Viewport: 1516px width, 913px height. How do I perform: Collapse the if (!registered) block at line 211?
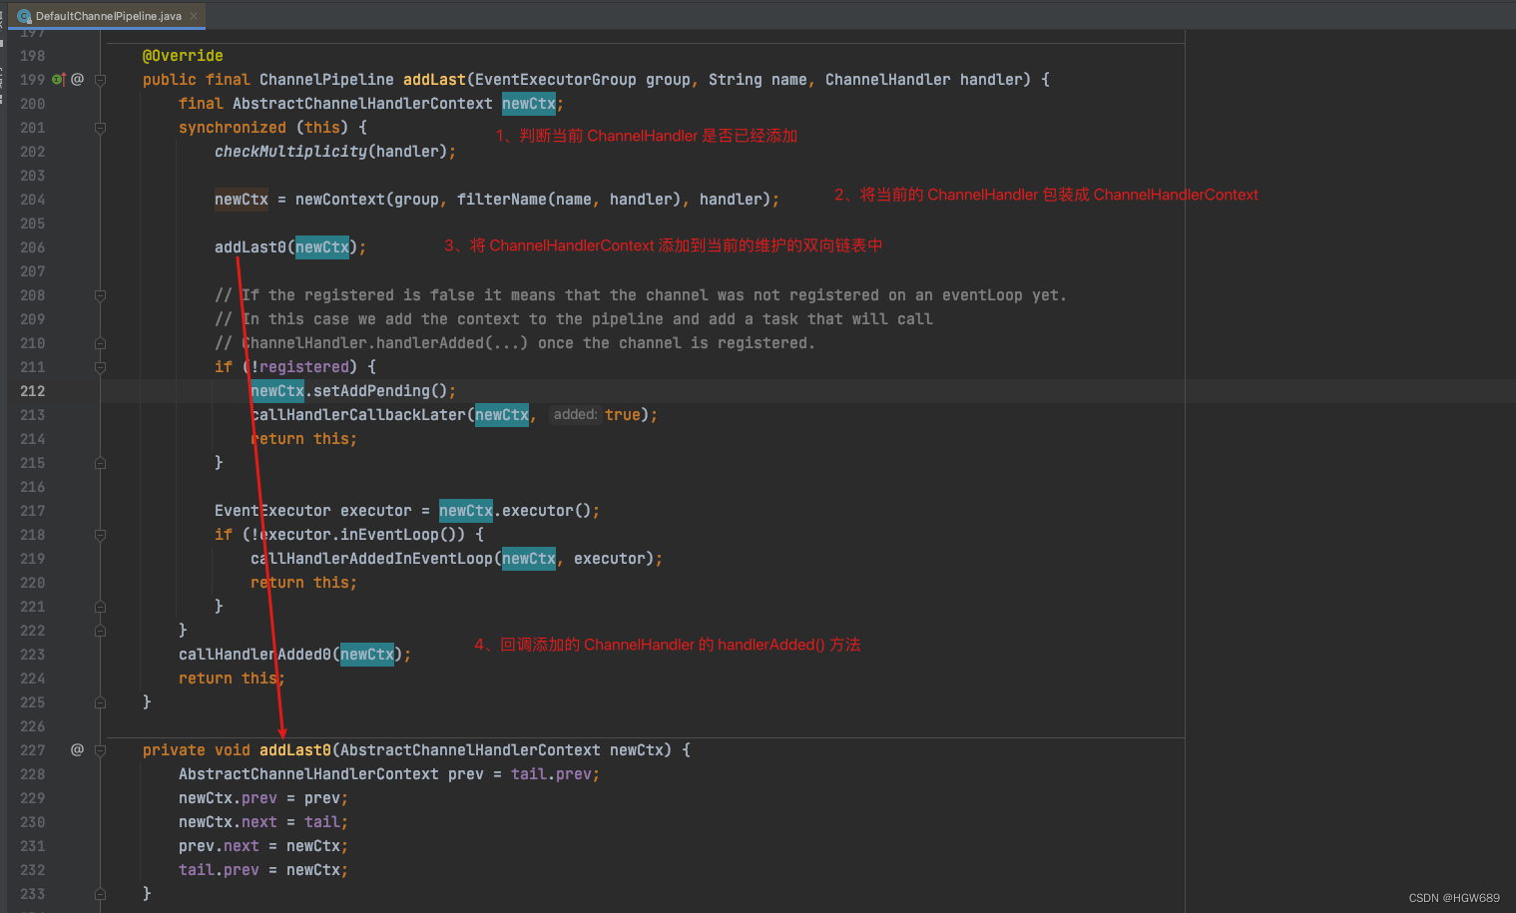pyautogui.click(x=100, y=367)
